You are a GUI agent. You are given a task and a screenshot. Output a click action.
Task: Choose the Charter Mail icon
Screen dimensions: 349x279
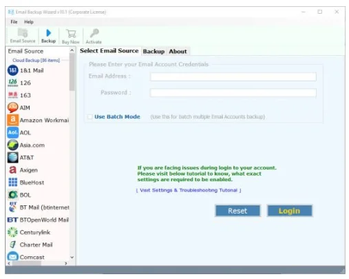tap(13, 245)
